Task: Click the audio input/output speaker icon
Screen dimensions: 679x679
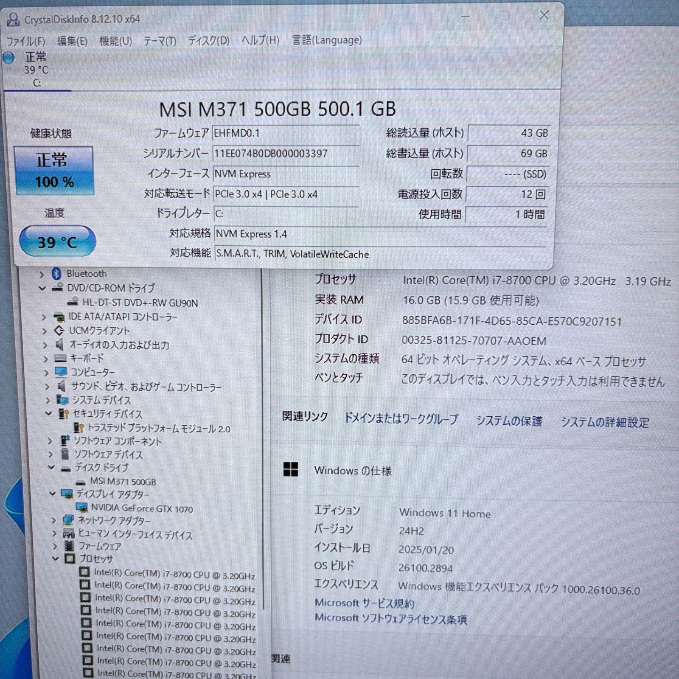Action: (x=60, y=344)
